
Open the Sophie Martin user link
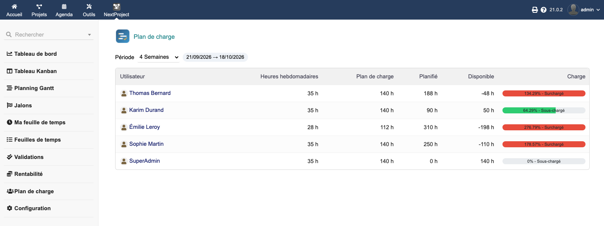pos(146,144)
